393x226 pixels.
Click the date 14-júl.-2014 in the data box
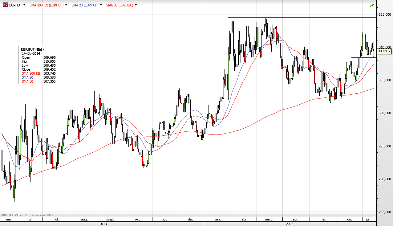(x=31, y=53)
